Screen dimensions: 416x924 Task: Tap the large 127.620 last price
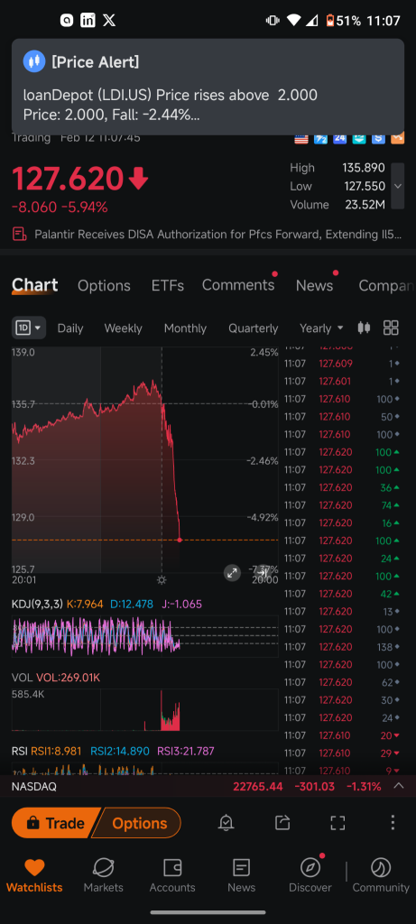tap(67, 179)
